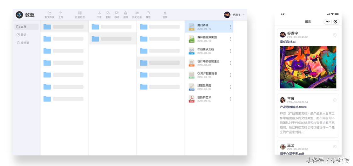Click the 2018-06-09 07:32 timestamp

click(298, 37)
